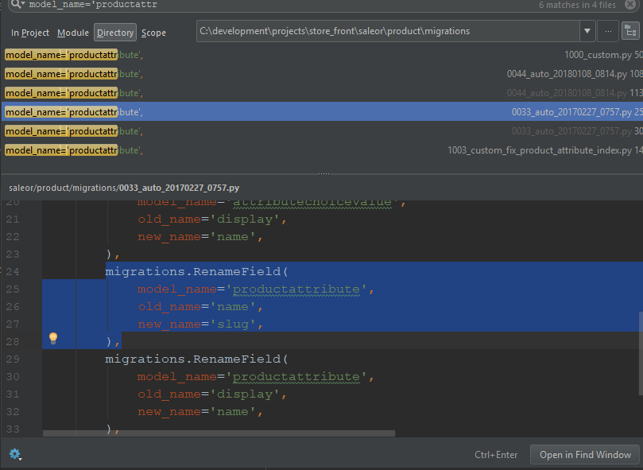The image size is (643, 470).
Task: Click the preview vertical scrollbar
Action: pyautogui.click(x=641, y=353)
